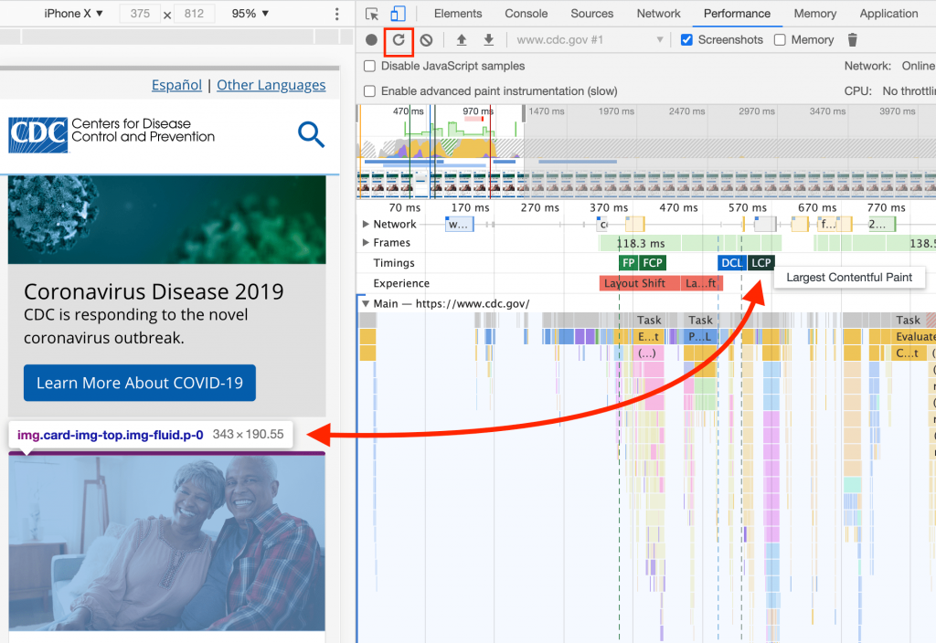Click the screenshot filmstrip in overview
Screen dimensions: 936x643
coord(646,184)
